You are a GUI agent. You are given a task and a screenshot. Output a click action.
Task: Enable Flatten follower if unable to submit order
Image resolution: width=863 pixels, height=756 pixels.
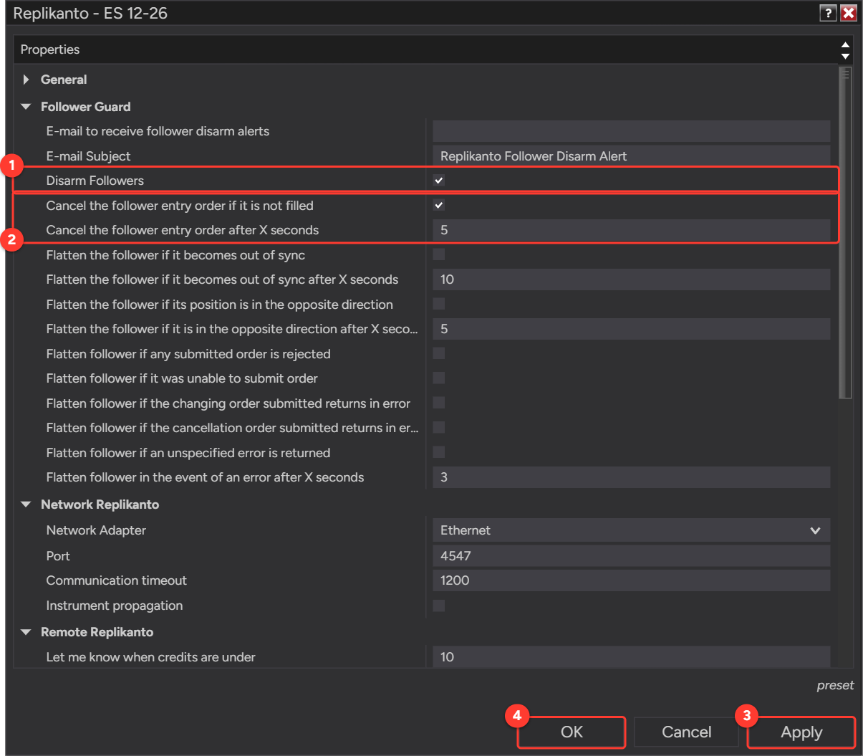[439, 378]
